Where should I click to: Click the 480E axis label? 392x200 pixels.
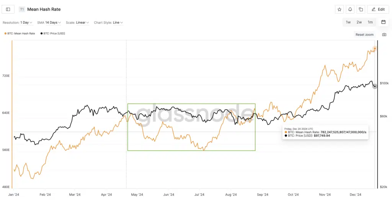click(6, 187)
